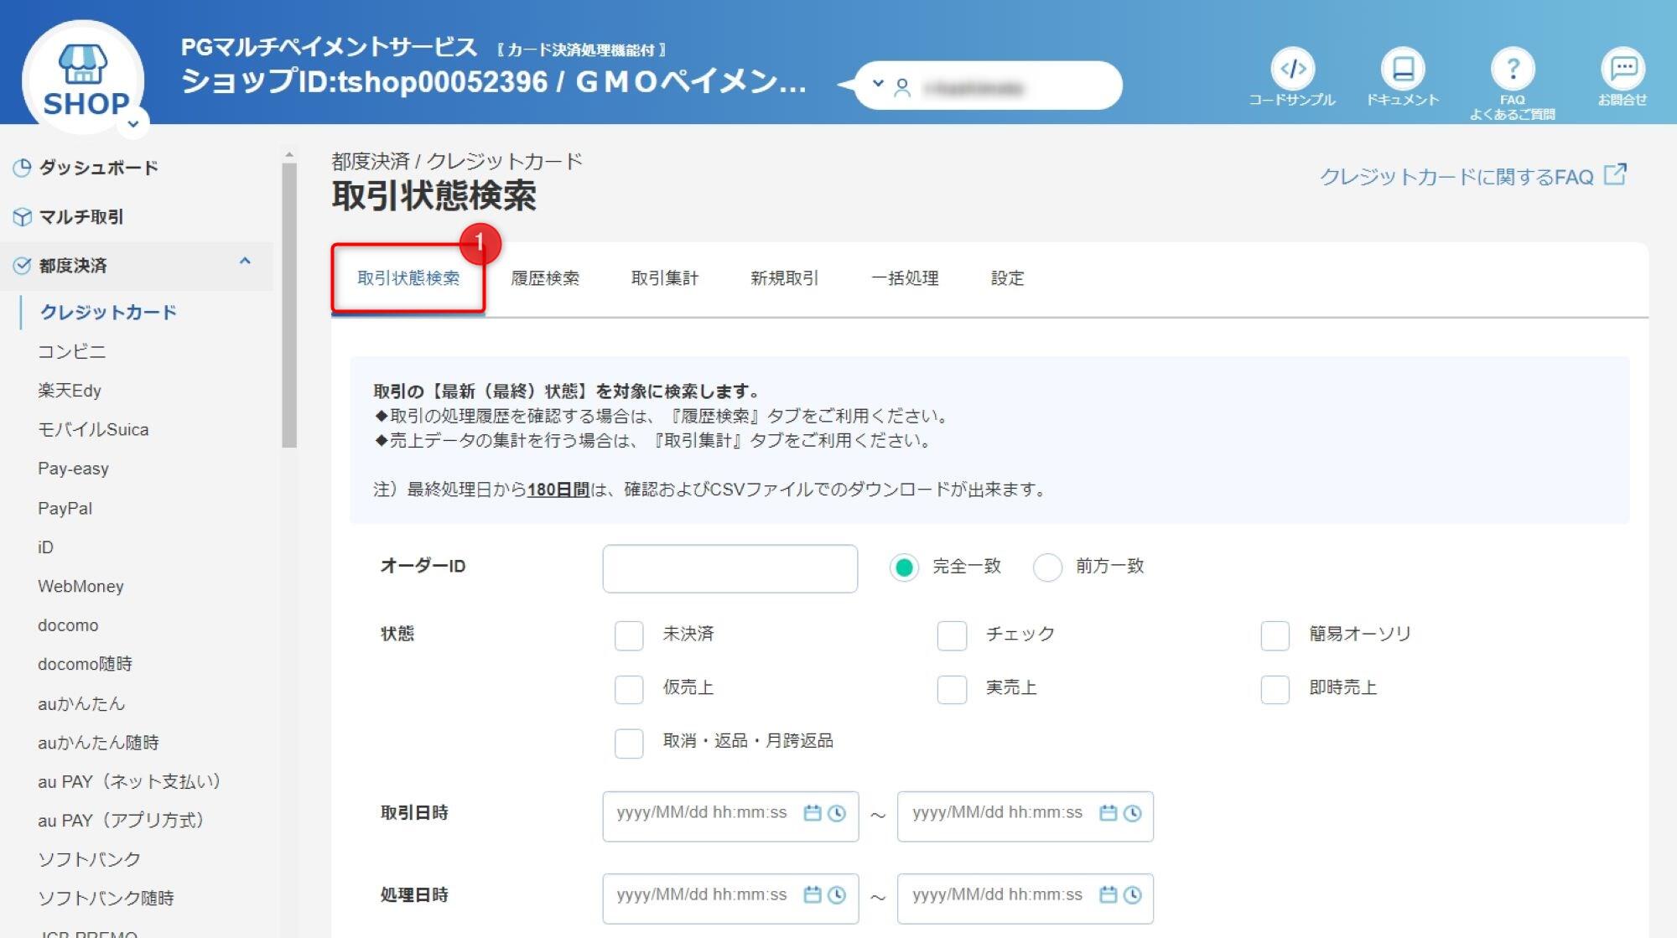The image size is (1677, 938).
Task: Collapse the 都度決済 section chevron
Action: (245, 262)
